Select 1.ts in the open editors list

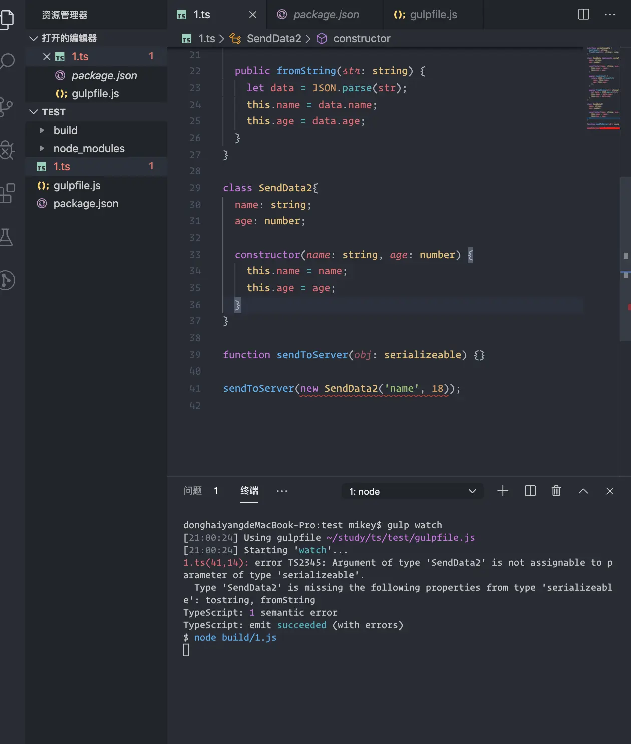point(96,56)
